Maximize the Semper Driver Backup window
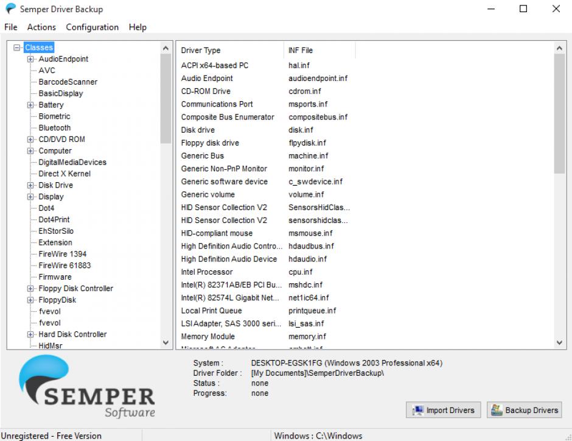 [x=523, y=9]
